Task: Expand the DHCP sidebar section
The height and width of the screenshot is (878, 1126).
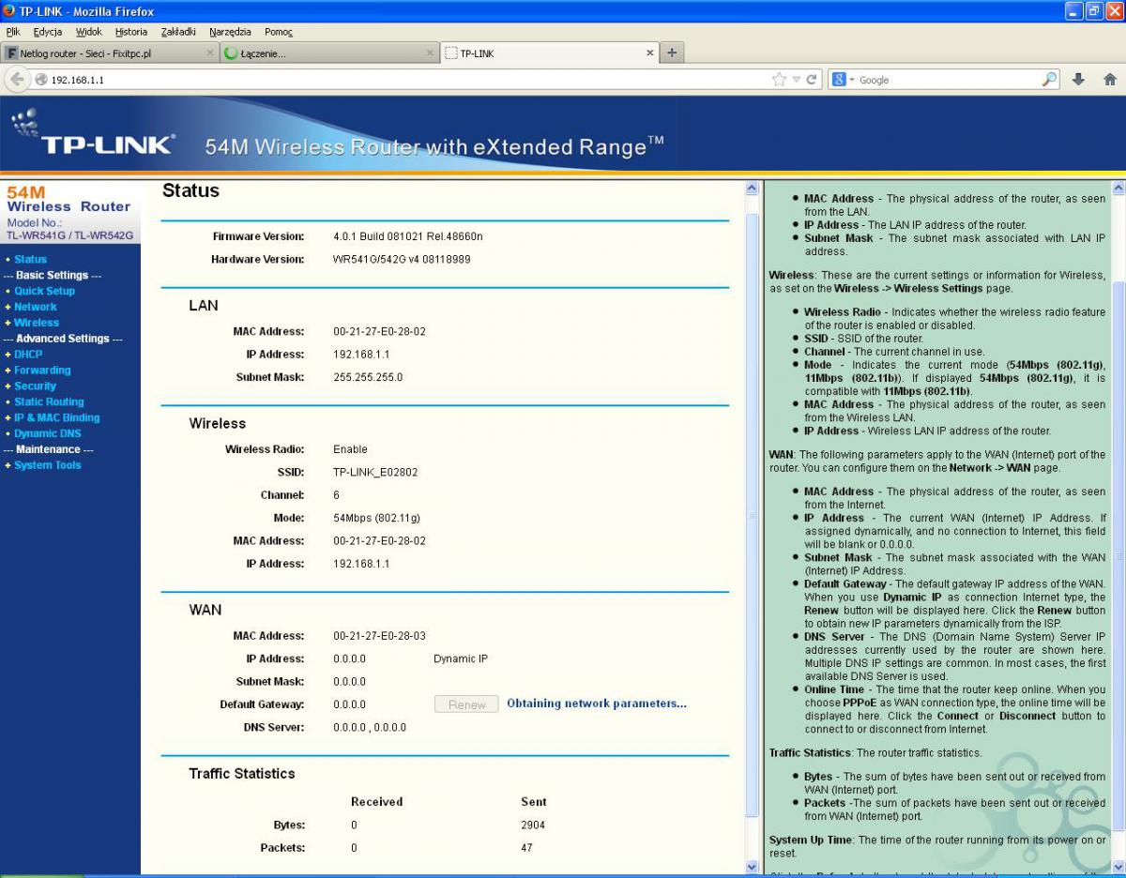Action: (x=27, y=355)
